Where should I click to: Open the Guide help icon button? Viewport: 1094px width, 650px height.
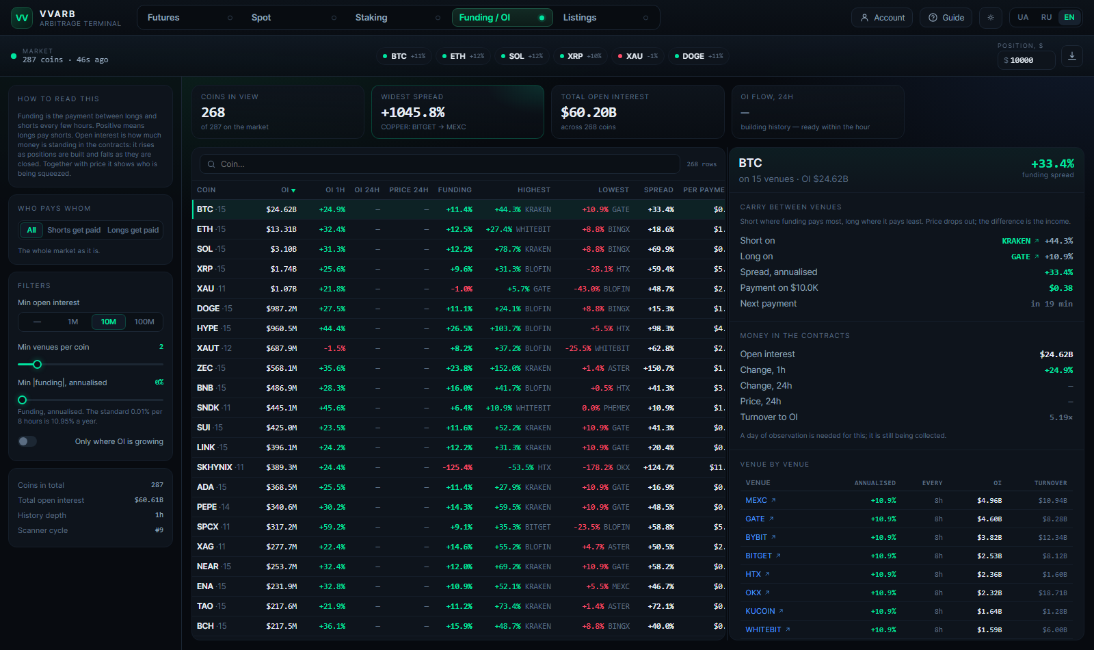(946, 18)
